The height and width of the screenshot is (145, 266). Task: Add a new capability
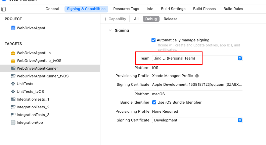point(115,19)
